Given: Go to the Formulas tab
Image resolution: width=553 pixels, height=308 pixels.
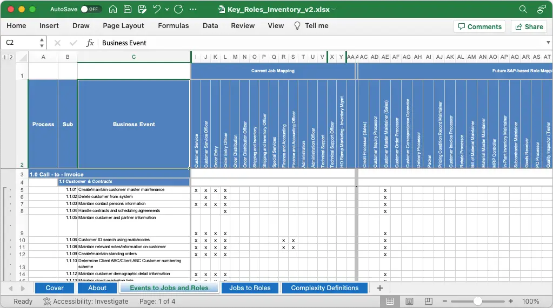Looking at the screenshot, I should click(x=173, y=26).
